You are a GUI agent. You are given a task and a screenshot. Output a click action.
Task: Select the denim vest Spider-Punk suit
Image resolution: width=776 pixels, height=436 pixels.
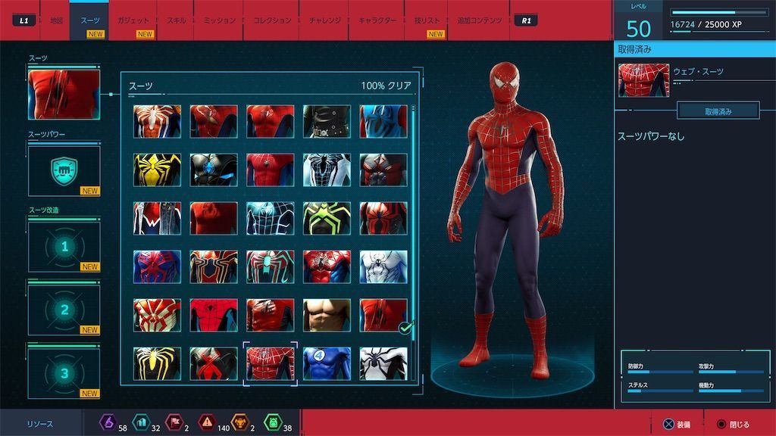click(x=157, y=218)
